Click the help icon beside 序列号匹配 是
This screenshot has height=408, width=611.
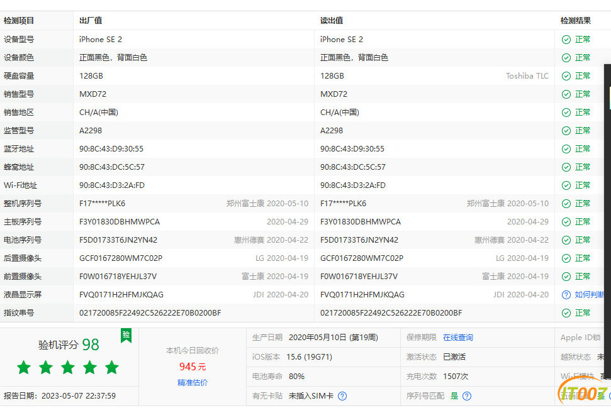[x=467, y=396]
